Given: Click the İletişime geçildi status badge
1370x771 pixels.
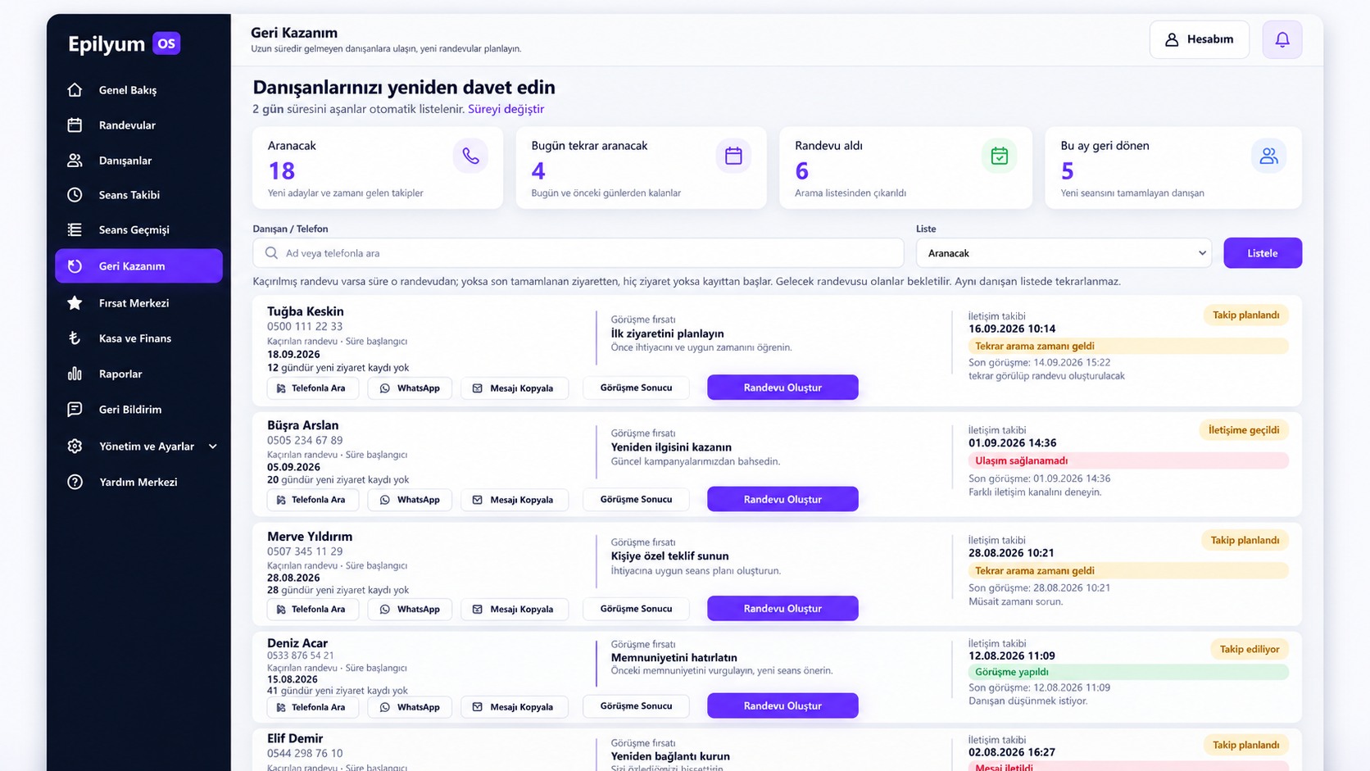Looking at the screenshot, I should click(1244, 430).
